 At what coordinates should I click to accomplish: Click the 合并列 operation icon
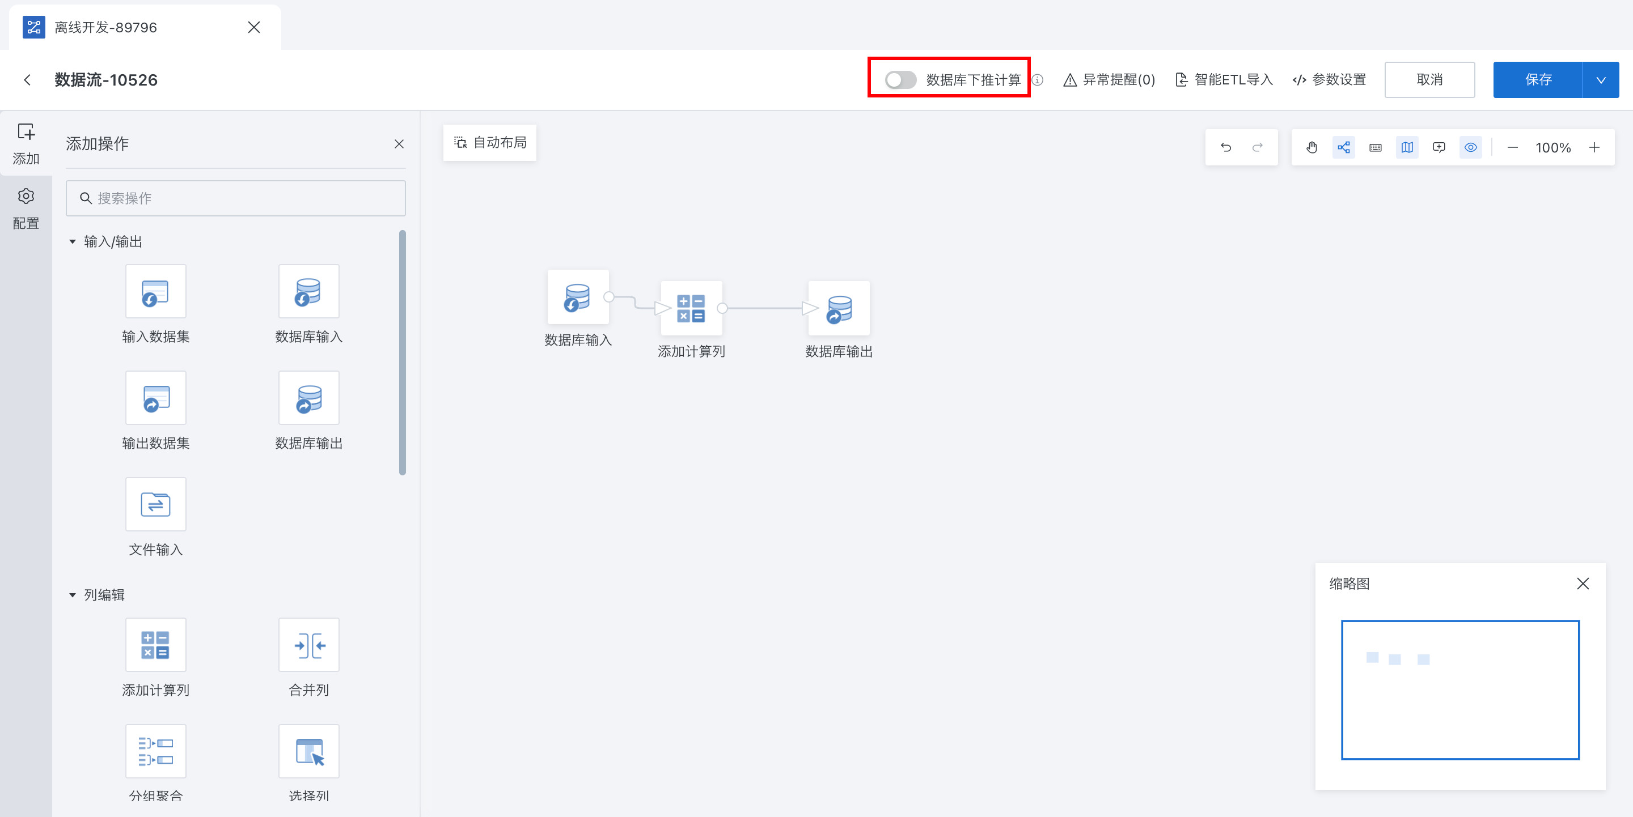(x=308, y=645)
